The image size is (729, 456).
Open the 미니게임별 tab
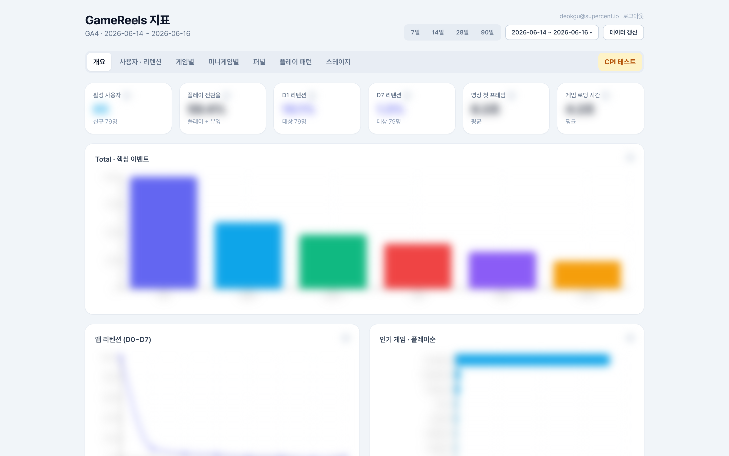[x=224, y=62]
